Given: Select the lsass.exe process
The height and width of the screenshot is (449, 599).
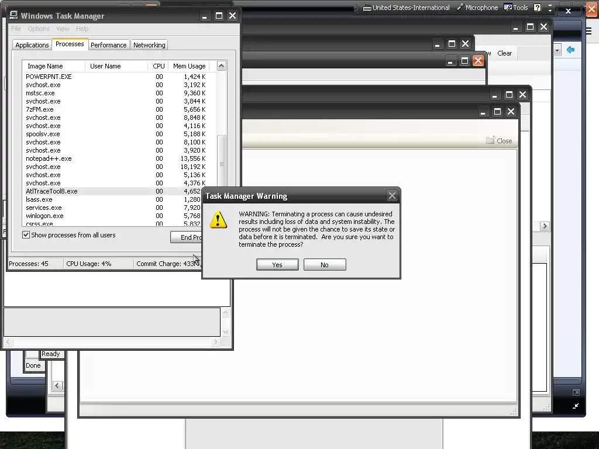Looking at the screenshot, I should tap(39, 199).
